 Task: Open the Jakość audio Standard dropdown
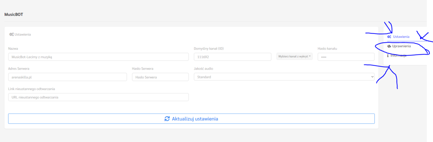pos(284,77)
